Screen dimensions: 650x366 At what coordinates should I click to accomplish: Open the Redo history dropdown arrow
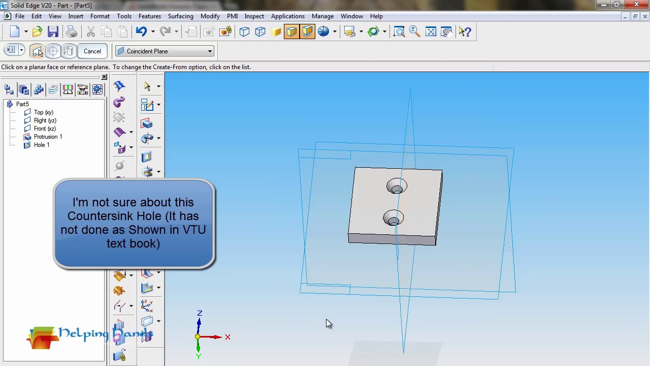point(176,32)
